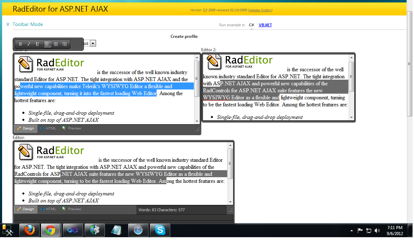This screenshot has height=240, width=414.
Task: Switch Editor 1 to Preview tab
Action: point(72,128)
